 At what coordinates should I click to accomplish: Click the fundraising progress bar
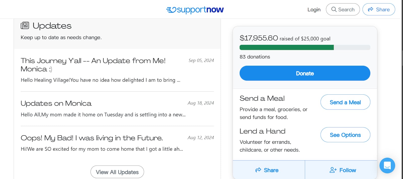coord(305,47)
